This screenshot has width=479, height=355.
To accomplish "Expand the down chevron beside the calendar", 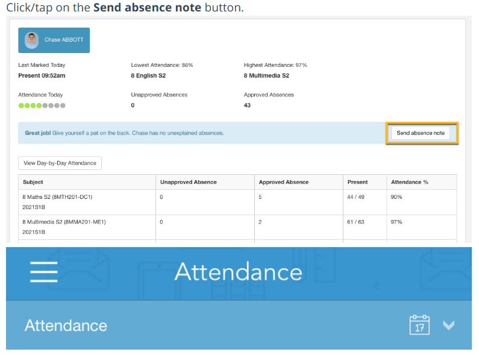I will [x=448, y=325].
